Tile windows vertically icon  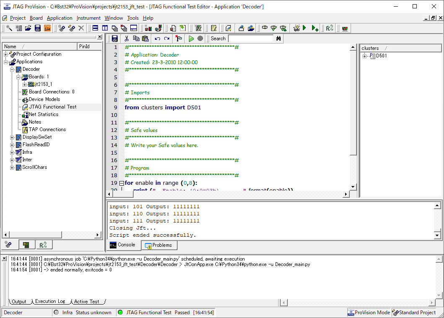[x=105, y=28]
